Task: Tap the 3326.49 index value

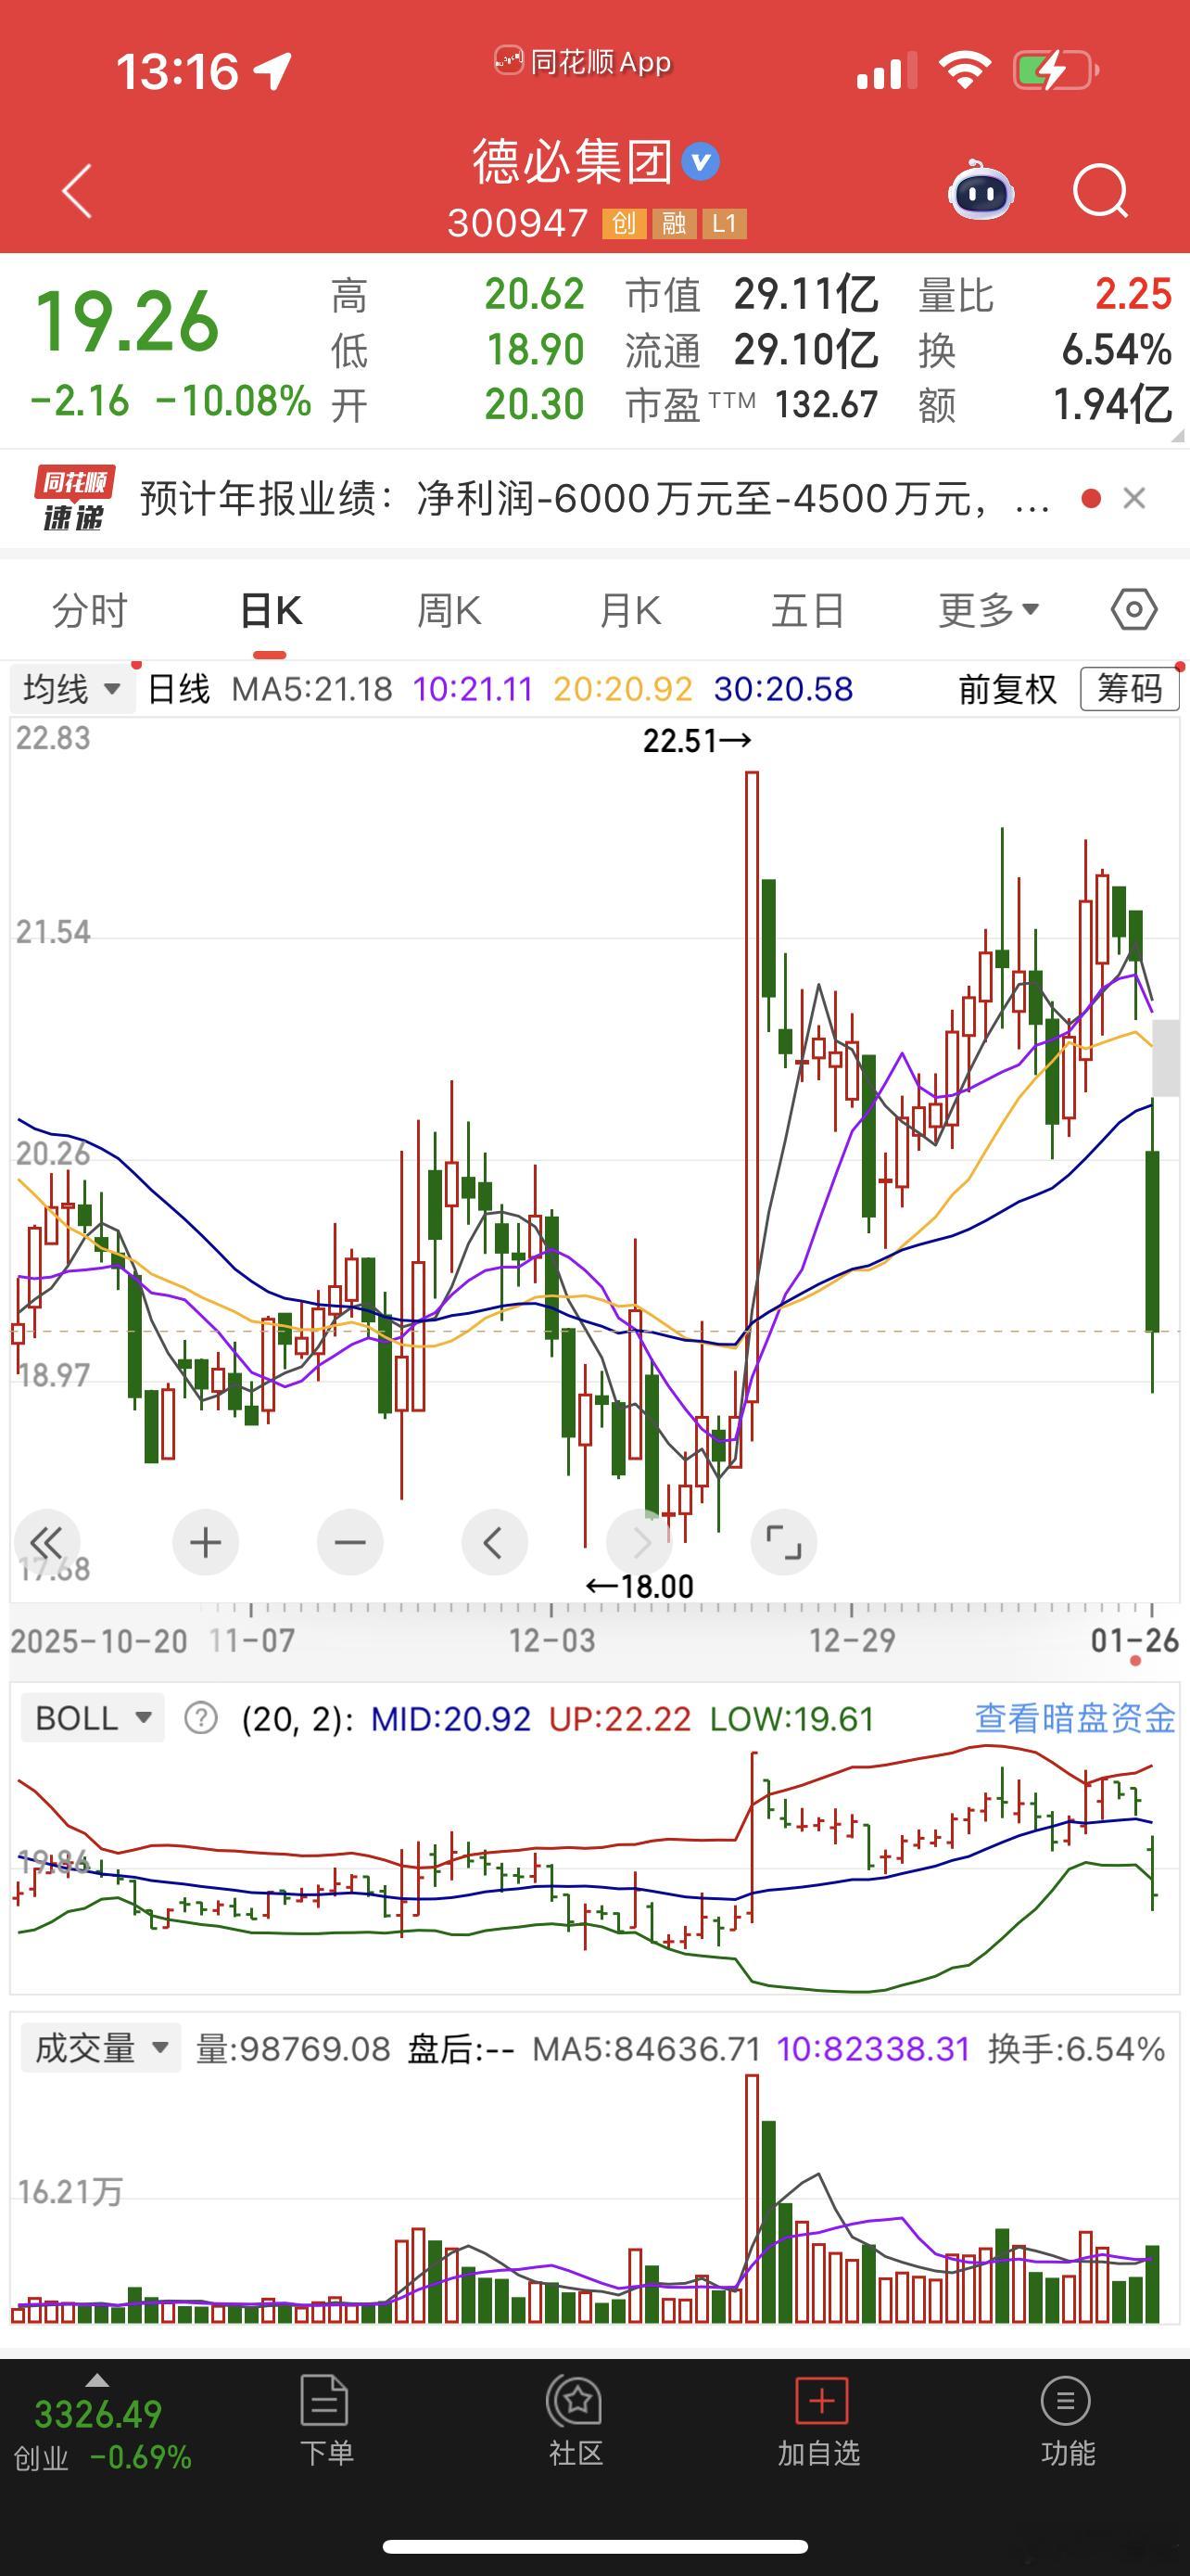Action: (98, 2414)
